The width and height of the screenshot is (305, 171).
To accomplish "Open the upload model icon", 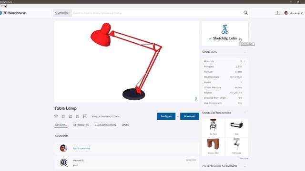I will coord(277,13).
